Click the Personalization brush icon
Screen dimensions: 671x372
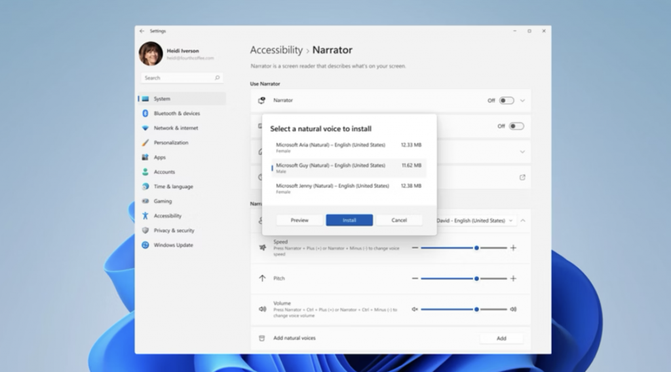click(x=145, y=143)
